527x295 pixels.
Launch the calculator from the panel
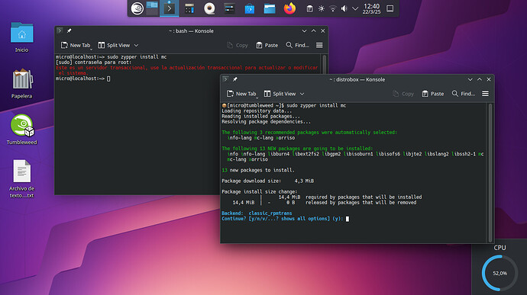pos(189,8)
